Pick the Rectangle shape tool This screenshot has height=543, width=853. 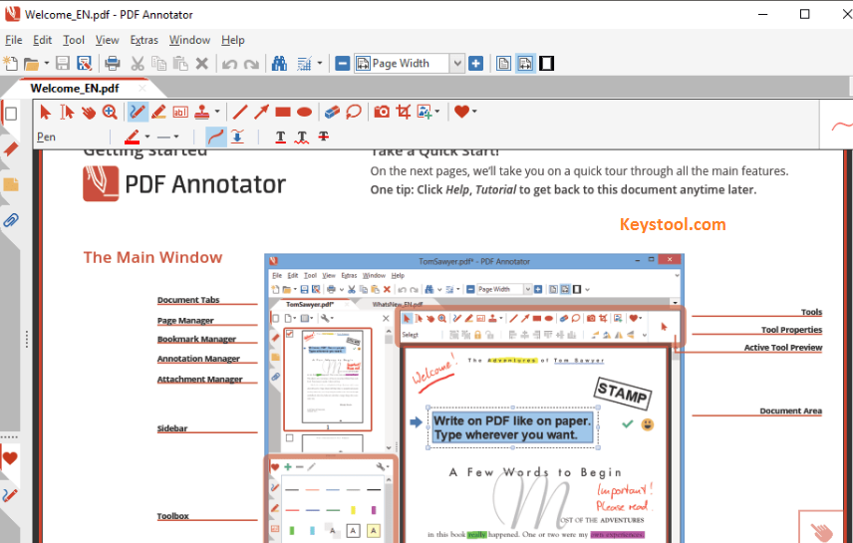pyautogui.click(x=283, y=113)
